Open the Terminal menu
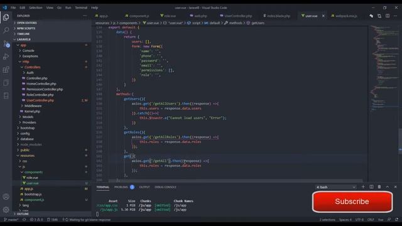 click(x=81, y=8)
